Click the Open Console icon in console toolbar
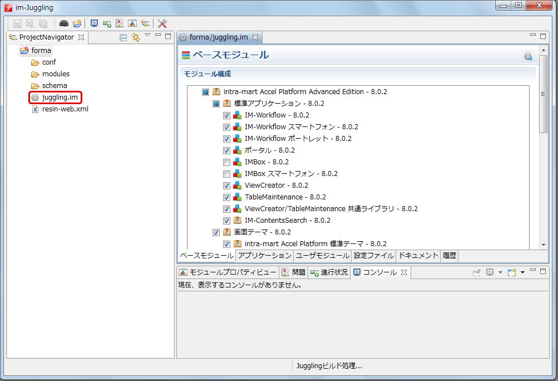558x381 pixels. [512, 272]
